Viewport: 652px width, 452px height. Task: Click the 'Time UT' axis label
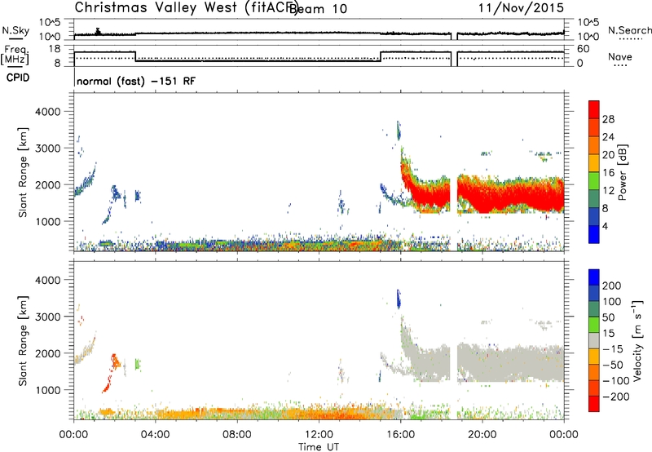point(319,447)
